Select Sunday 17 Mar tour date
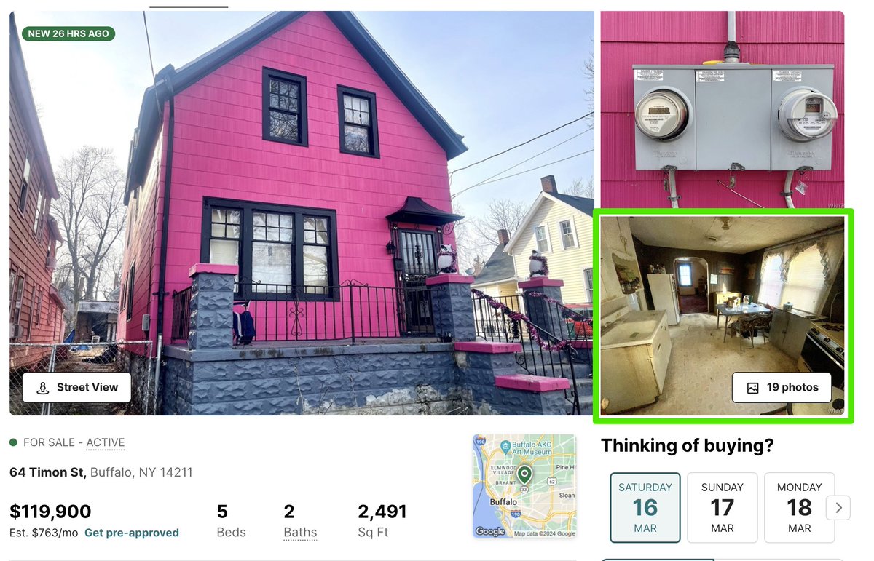The width and height of the screenshot is (874, 561). [723, 507]
